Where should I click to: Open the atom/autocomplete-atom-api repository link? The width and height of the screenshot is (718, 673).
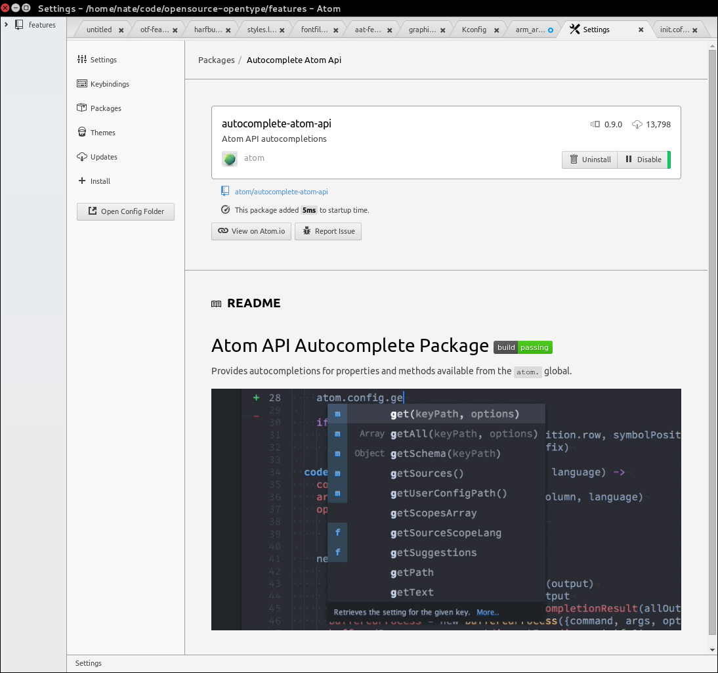tap(281, 192)
